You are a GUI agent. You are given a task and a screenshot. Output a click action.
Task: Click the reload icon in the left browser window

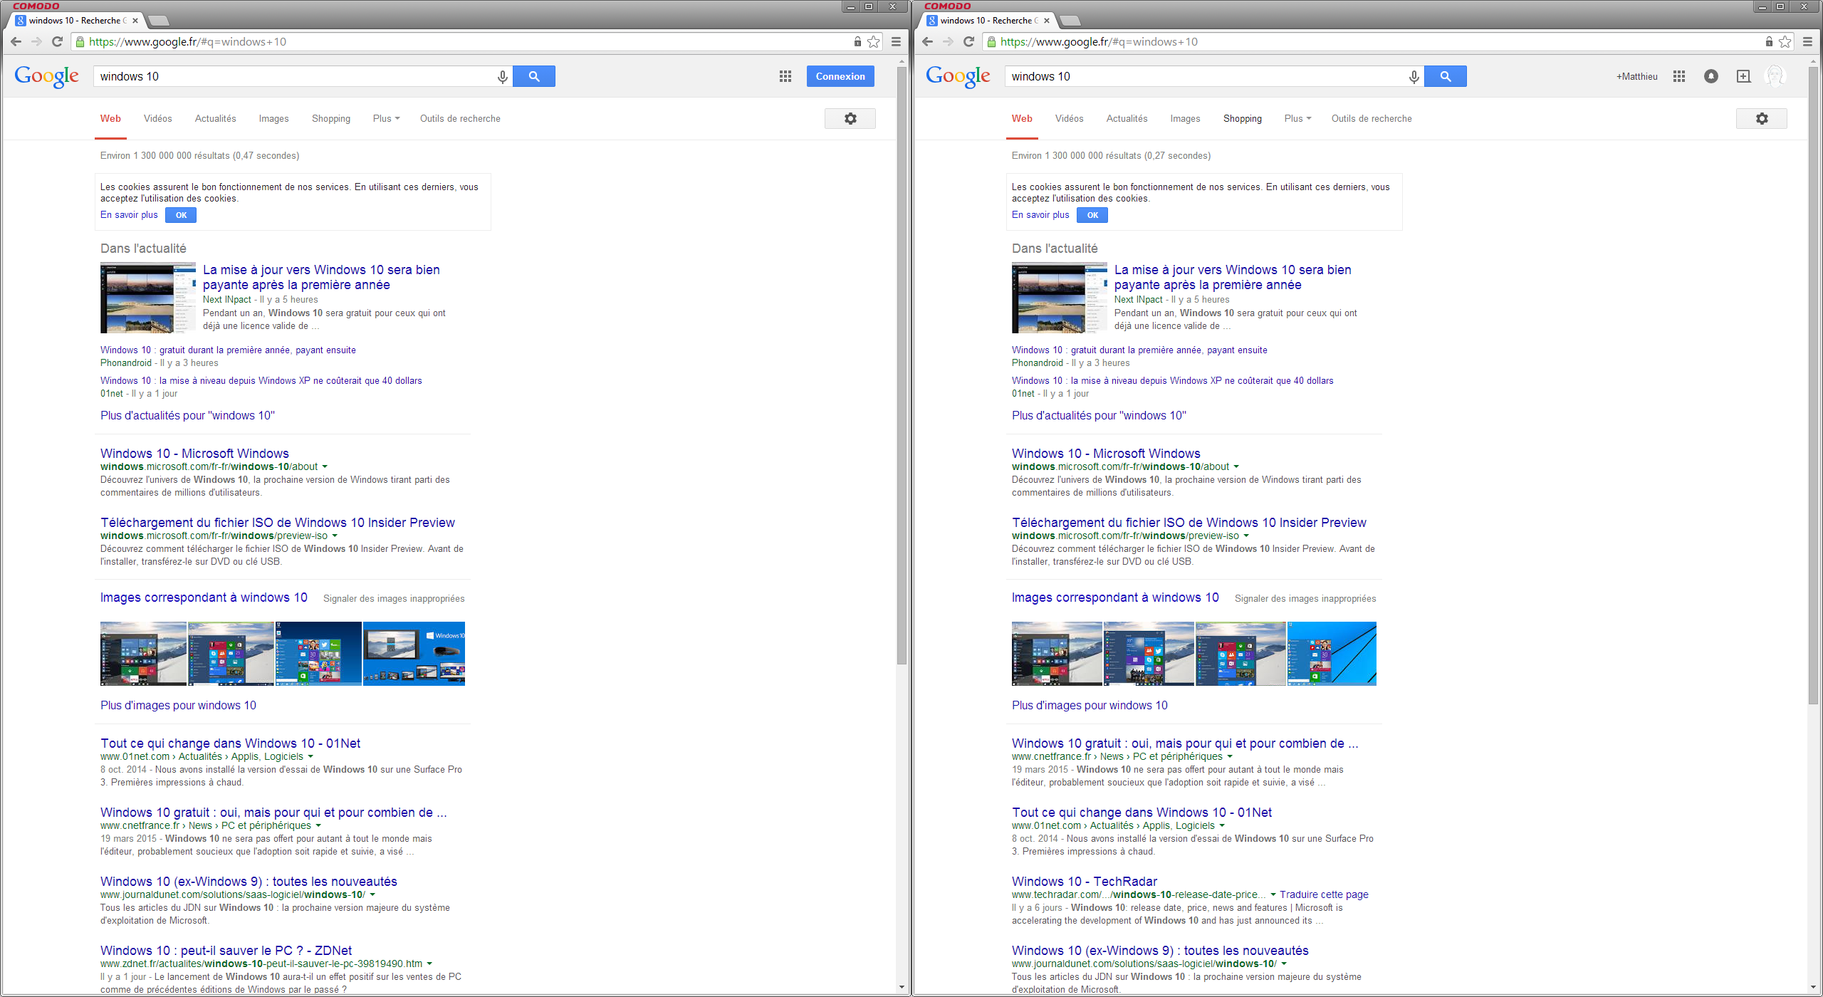[58, 42]
